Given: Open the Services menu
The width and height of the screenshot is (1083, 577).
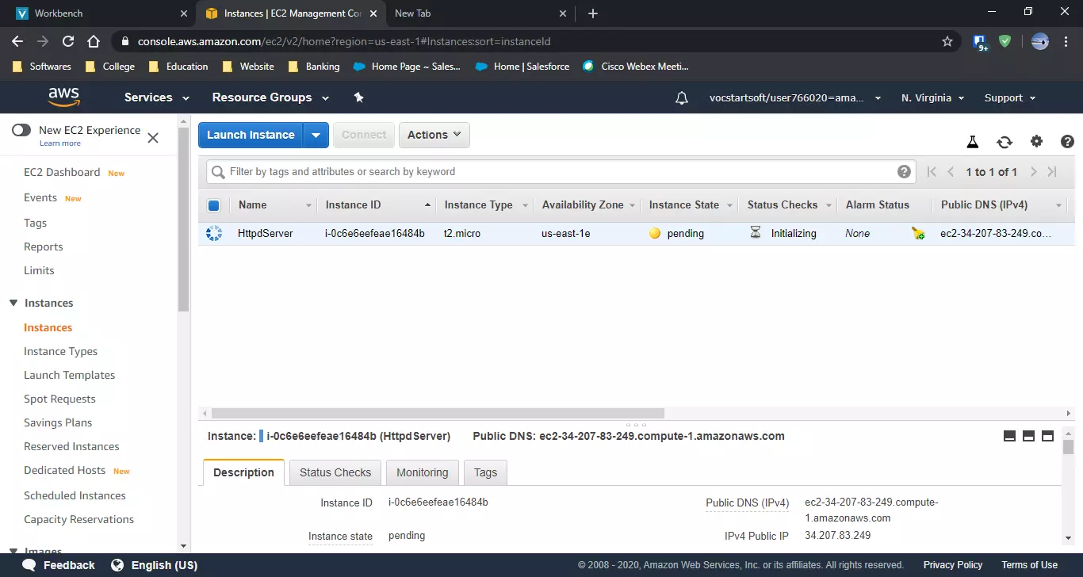Looking at the screenshot, I should (155, 97).
